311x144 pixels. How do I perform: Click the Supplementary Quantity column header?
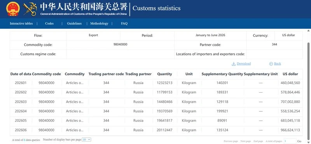click(x=222, y=74)
